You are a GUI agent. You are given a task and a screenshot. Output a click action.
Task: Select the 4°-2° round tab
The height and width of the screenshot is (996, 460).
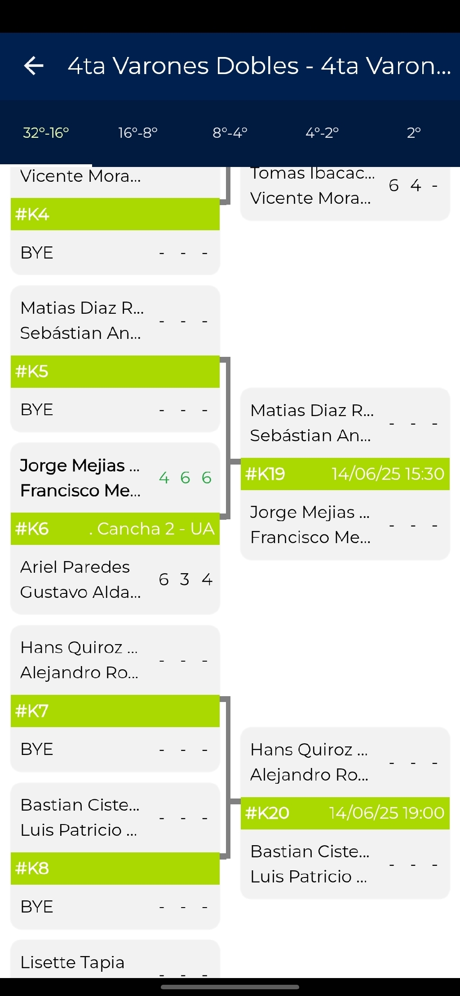point(322,133)
